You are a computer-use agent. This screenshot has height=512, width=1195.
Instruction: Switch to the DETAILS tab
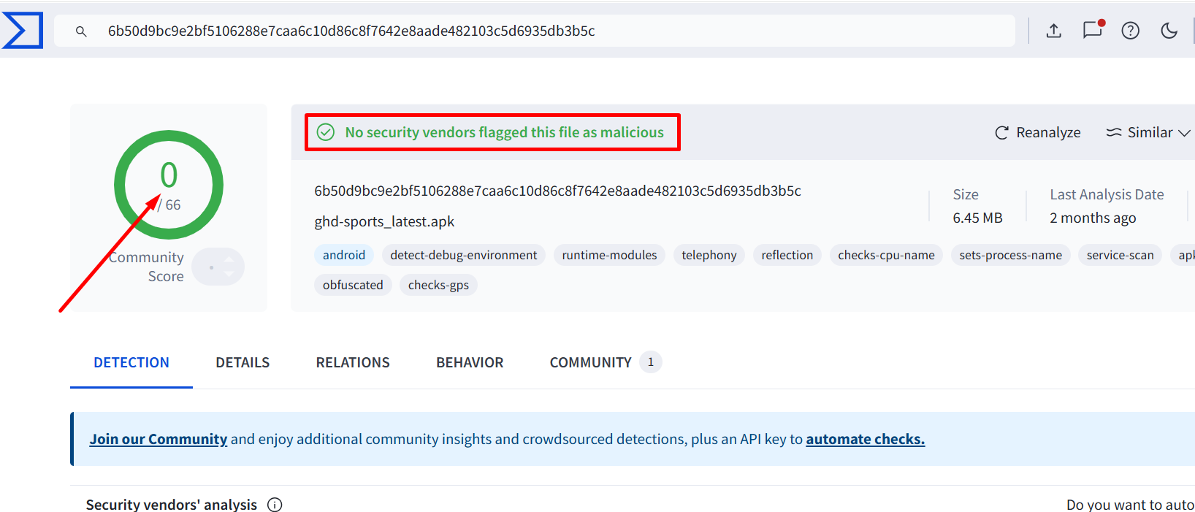243,362
